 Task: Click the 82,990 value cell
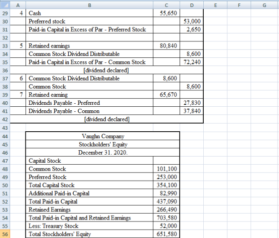(166, 194)
